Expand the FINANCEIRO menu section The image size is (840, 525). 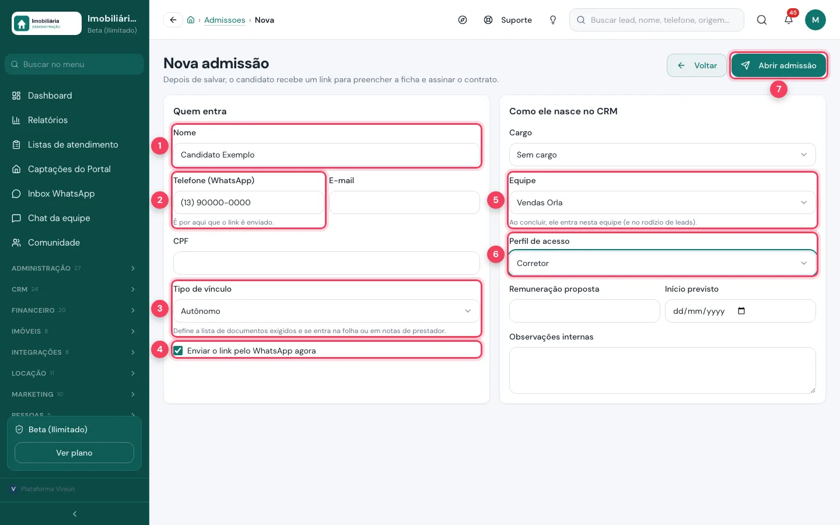click(x=74, y=310)
